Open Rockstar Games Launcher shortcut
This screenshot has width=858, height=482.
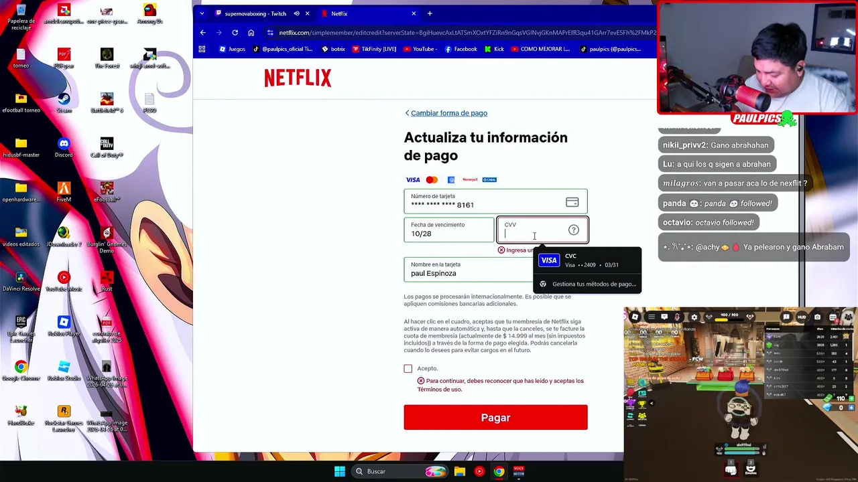[x=64, y=418]
